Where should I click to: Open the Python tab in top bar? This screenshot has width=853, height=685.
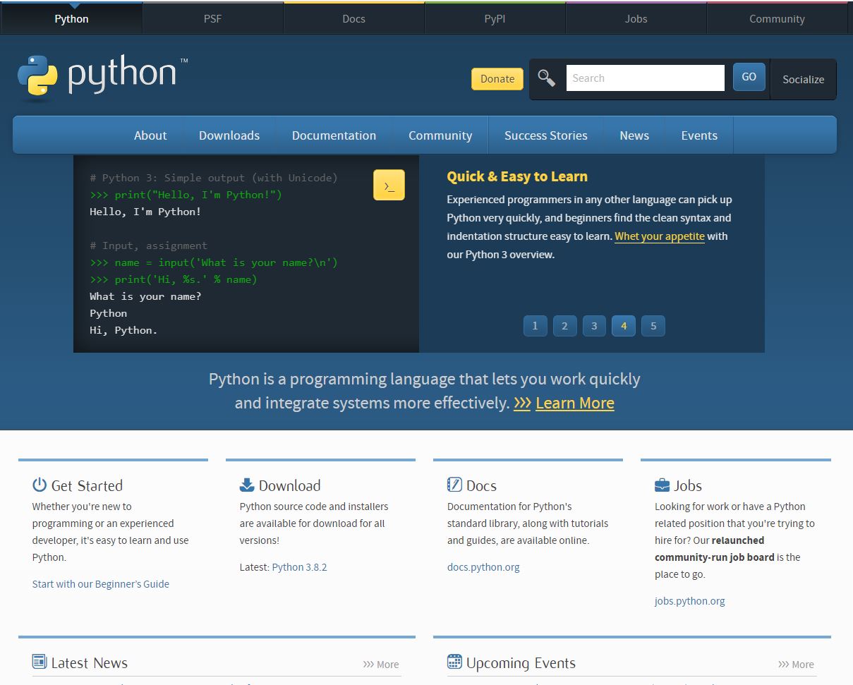[71, 19]
